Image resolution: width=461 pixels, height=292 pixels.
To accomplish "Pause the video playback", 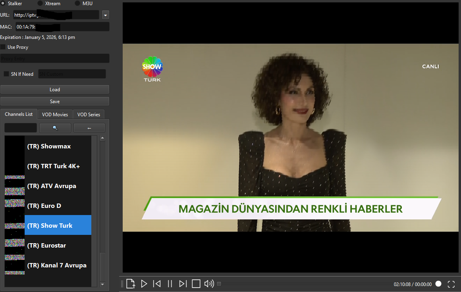I will tap(170, 284).
